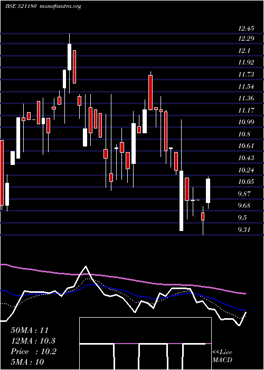The width and height of the screenshot is (264, 370).
Task: Click the MACD histogram box
Action: point(145,344)
